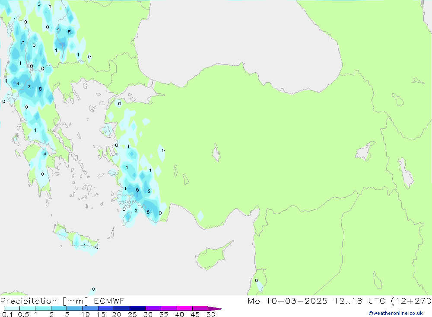The image size is (432, 317).
Task: Click the '0.1' legend scale label
Action: click(x=7, y=314)
